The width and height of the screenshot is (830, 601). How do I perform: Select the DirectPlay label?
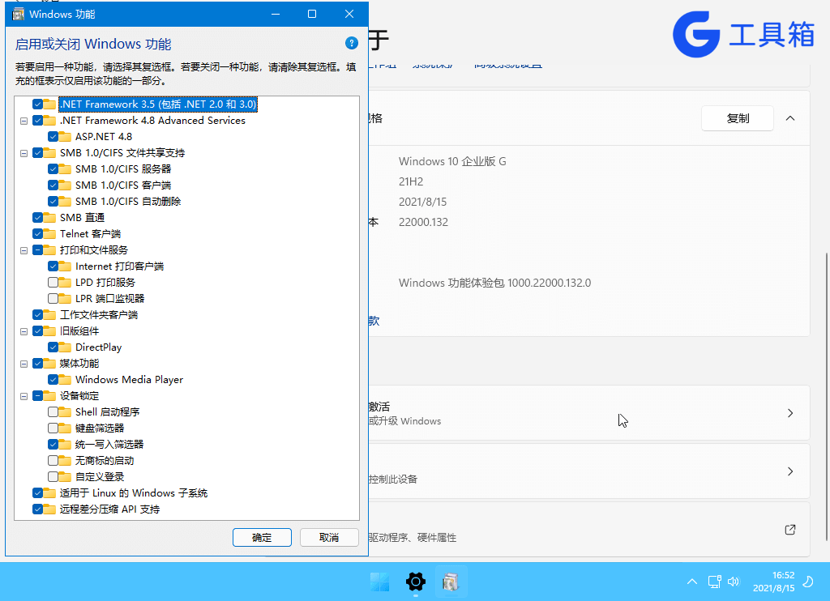click(98, 347)
